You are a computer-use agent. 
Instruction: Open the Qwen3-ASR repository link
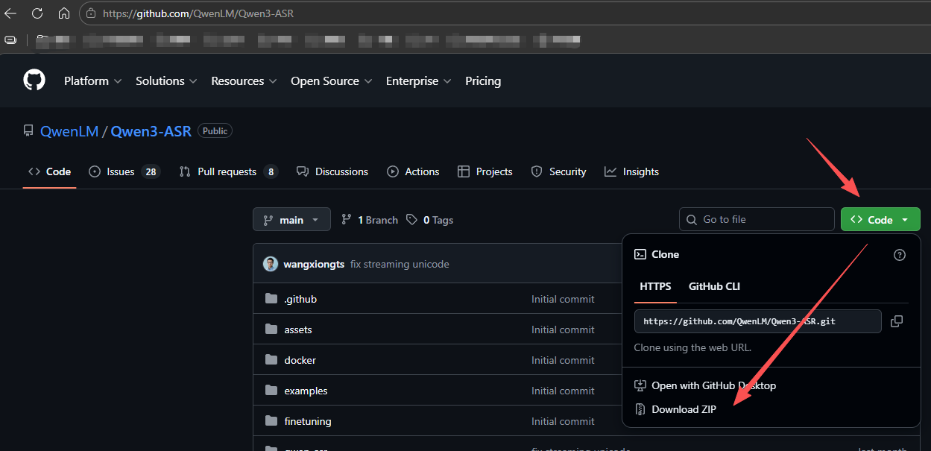(x=151, y=131)
